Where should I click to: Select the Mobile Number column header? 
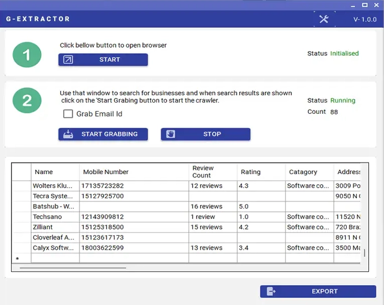[x=134, y=172]
